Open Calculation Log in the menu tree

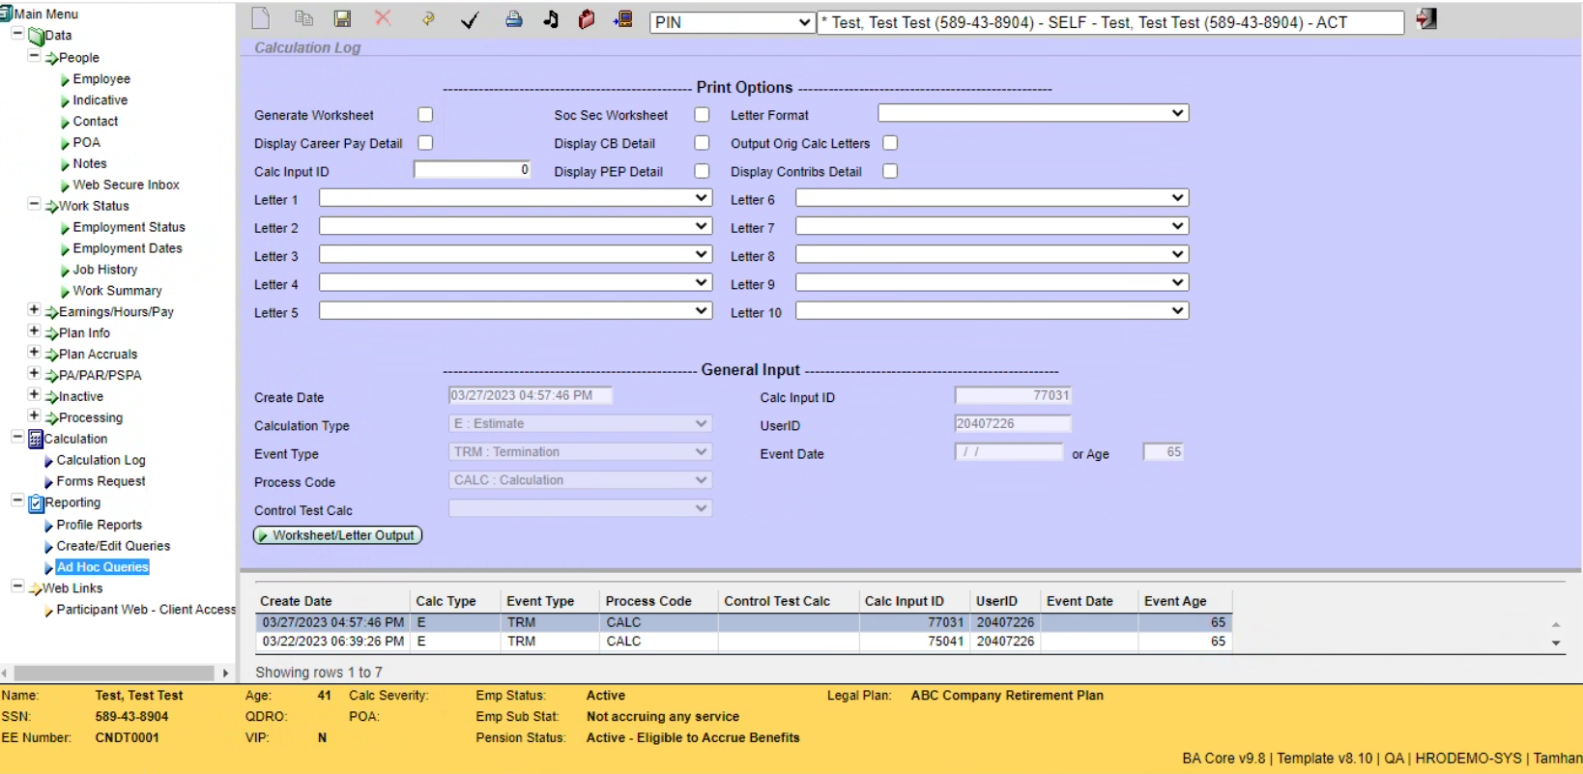coord(101,460)
